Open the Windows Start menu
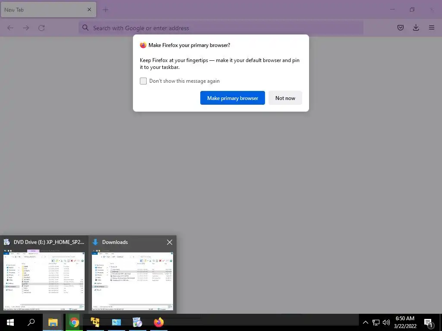Image resolution: width=442 pixels, height=331 pixels. (10, 322)
